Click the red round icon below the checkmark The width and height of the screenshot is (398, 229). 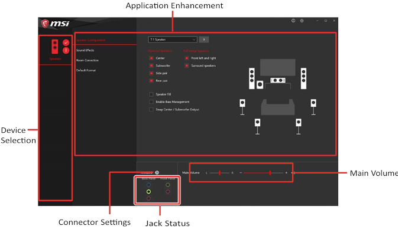[66, 50]
